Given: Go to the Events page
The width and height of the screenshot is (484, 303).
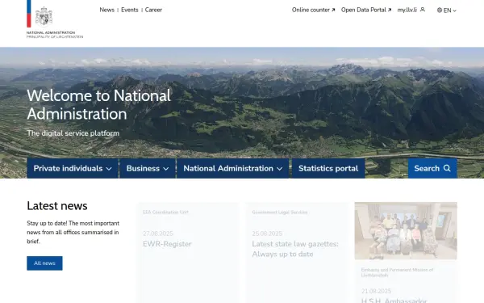Looking at the screenshot, I should pos(130,10).
